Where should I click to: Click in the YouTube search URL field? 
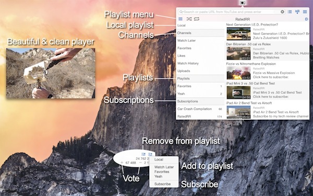point(231,12)
